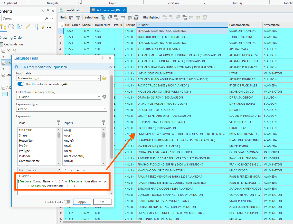Filter the Helpers list
The height and width of the screenshot is (224, 293).
coord(103,122)
